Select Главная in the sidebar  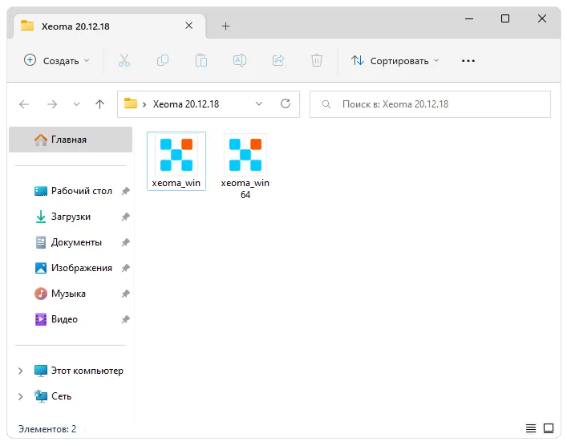coord(71,140)
